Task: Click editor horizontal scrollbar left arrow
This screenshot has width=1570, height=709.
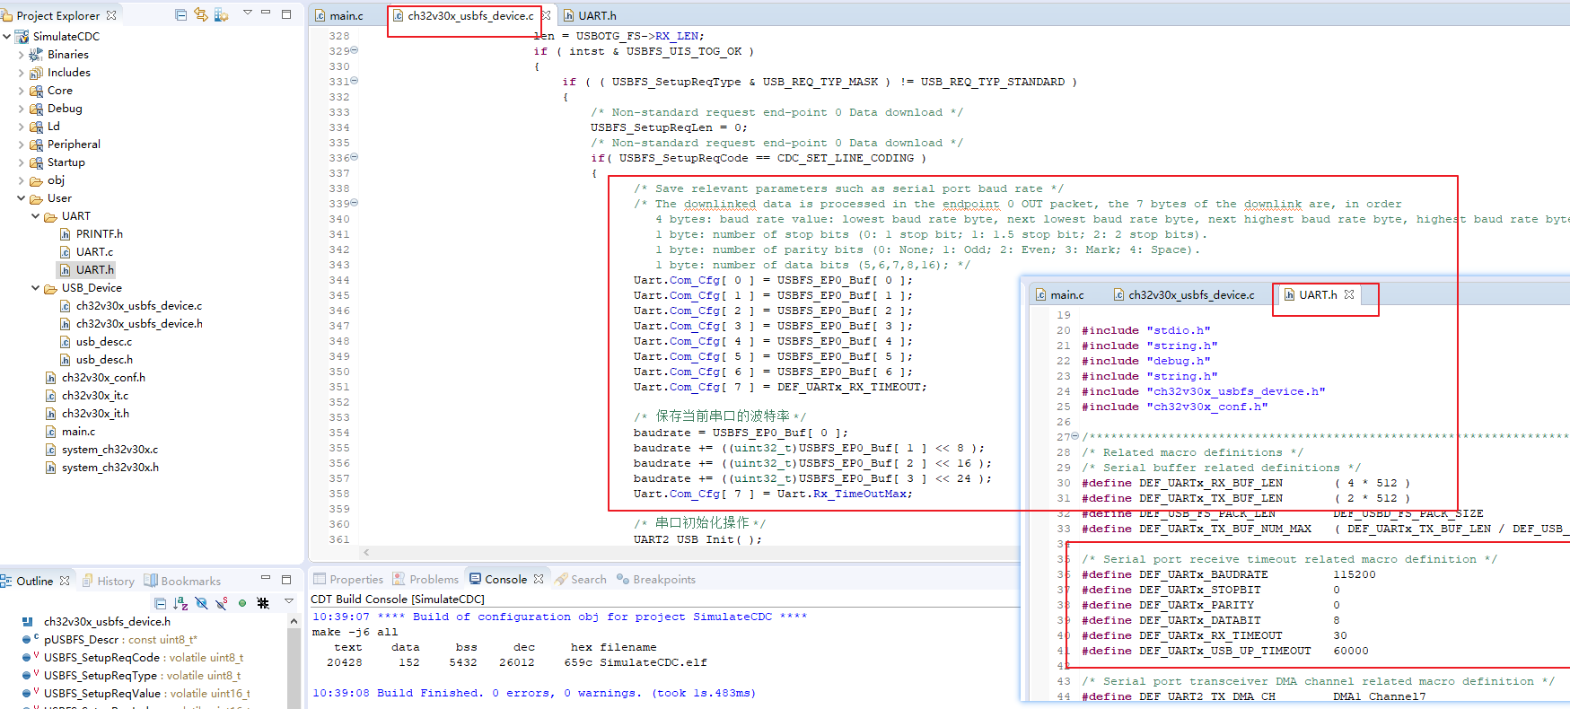Action: point(366,553)
